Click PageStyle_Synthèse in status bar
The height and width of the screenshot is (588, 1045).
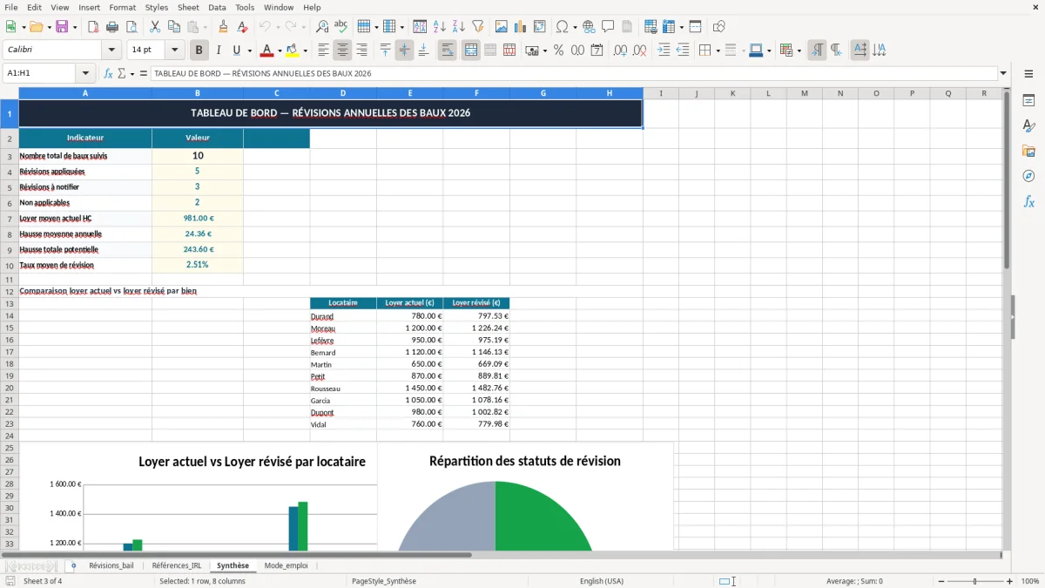coord(384,581)
